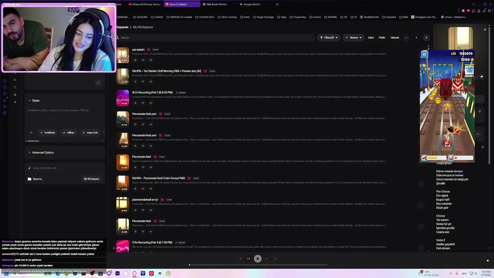Click the styles horizontal scrollbar
The image size is (494, 278).
point(33,141)
